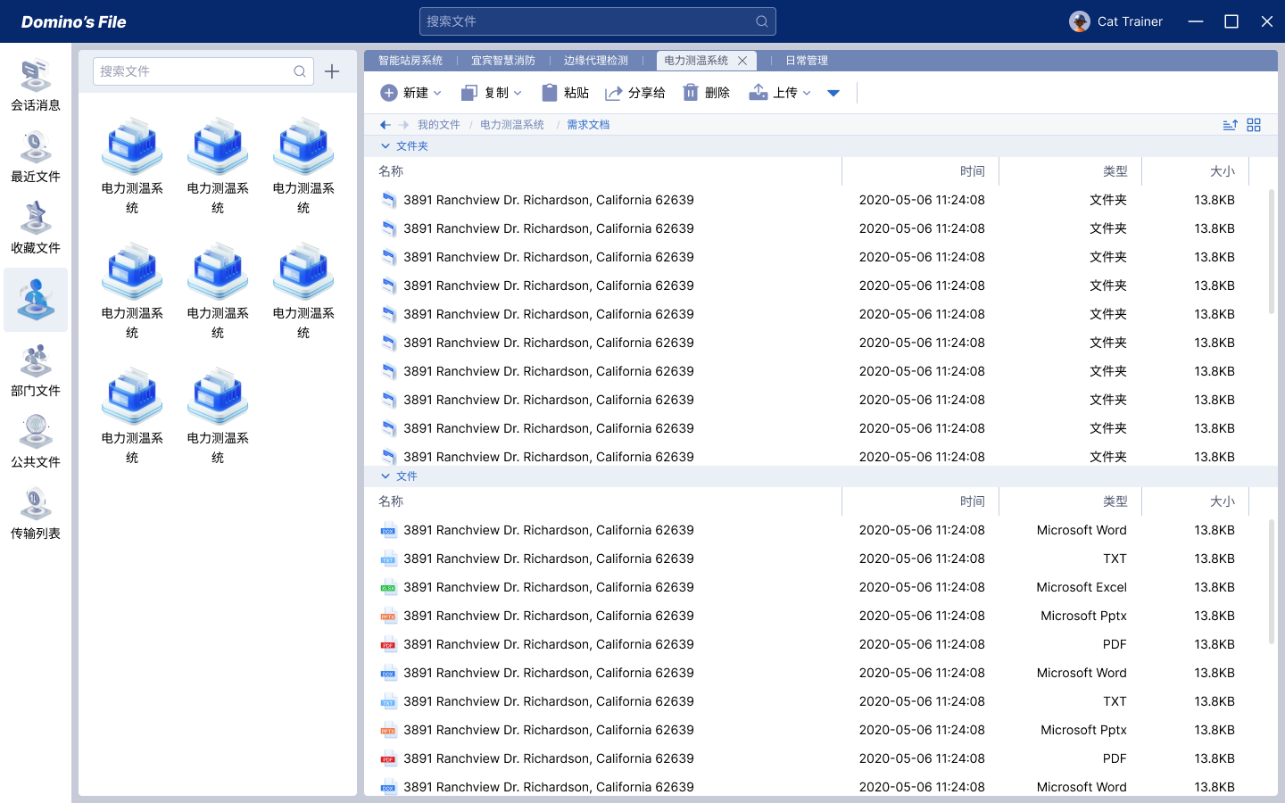The height and width of the screenshot is (803, 1285).
Task: Open 收藏文件 in the sidebar
Action: [x=36, y=228]
